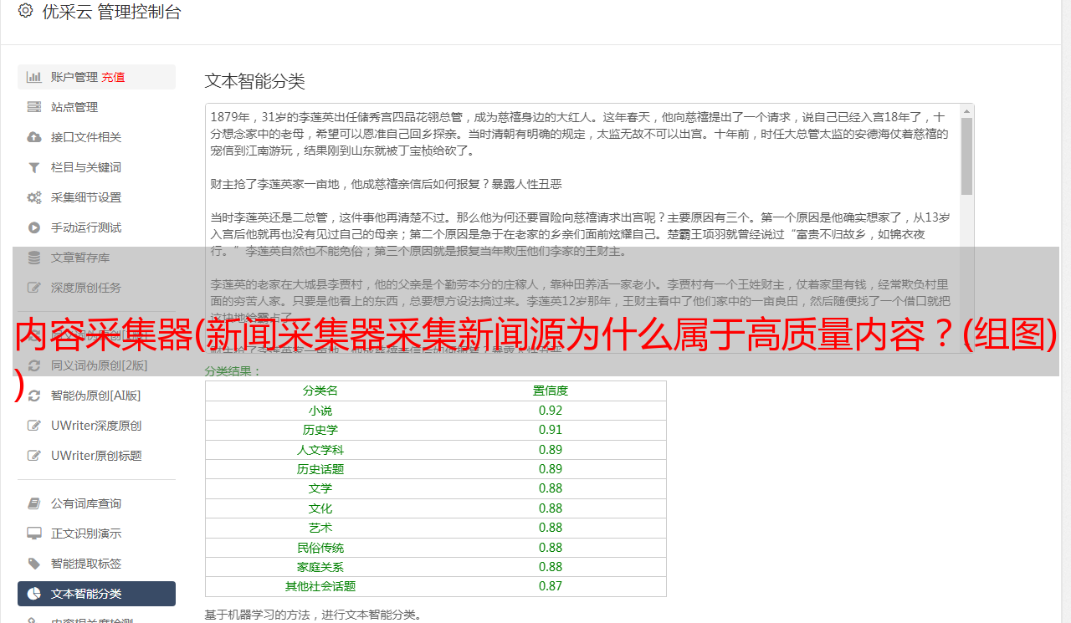Click the 0.87 confidence value
This screenshot has width=1071, height=623.
click(x=551, y=586)
